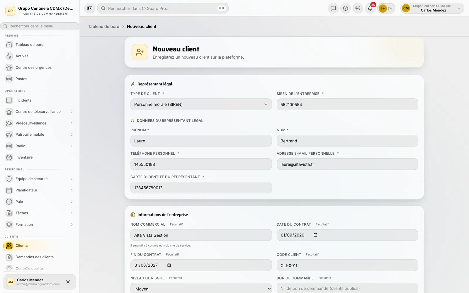Expand Centre de télésurveillance submenu chevron
The image size is (469, 293).
coord(72,112)
